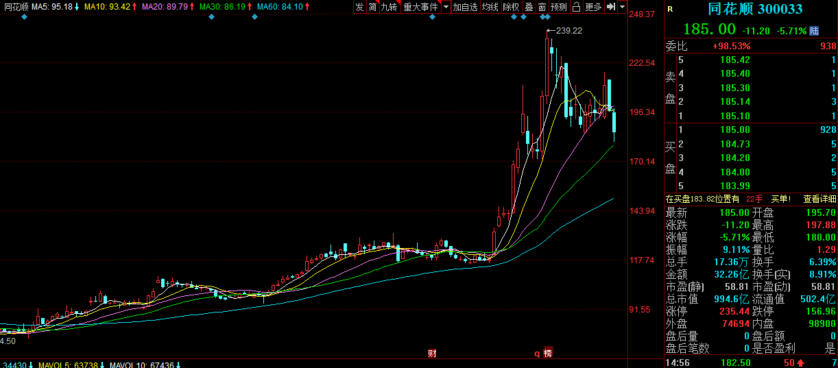The width and height of the screenshot is (838, 368).
Task: Select the sell level 3 price 185.30
Action: [x=734, y=88]
